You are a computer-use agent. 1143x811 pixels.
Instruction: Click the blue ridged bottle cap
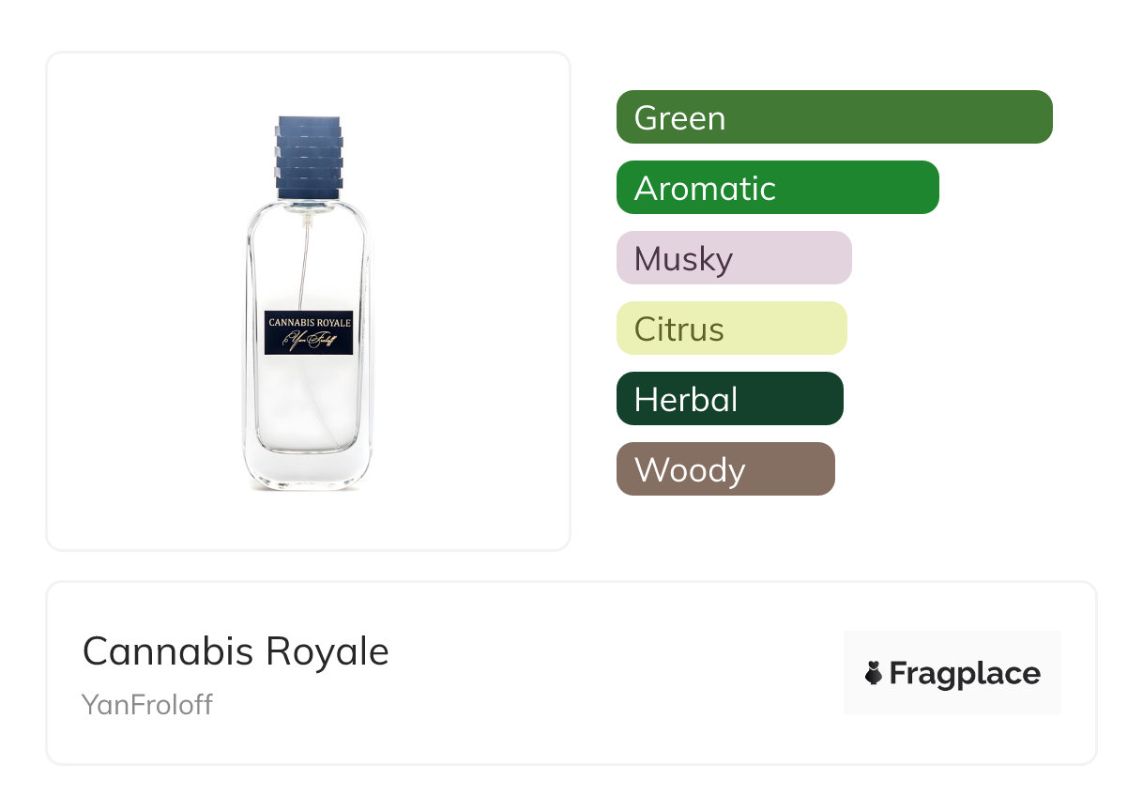click(x=309, y=157)
